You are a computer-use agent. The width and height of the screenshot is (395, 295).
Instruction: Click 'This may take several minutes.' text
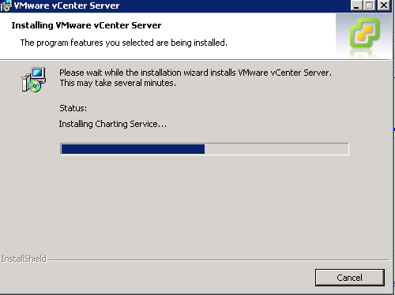tap(118, 83)
